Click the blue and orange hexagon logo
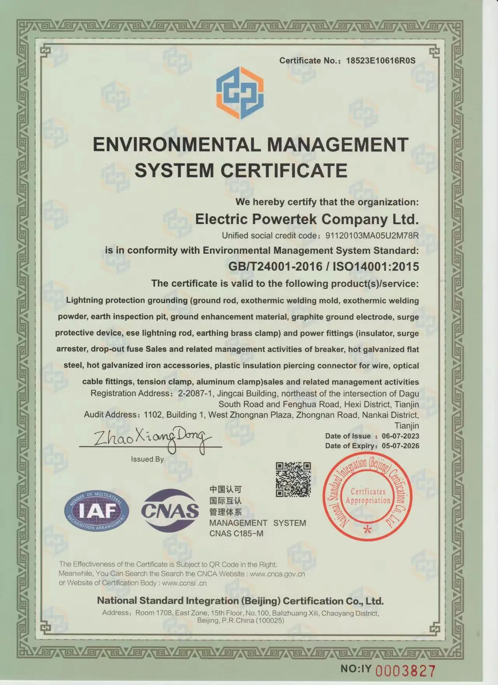This screenshot has height=685, width=498. (x=240, y=93)
